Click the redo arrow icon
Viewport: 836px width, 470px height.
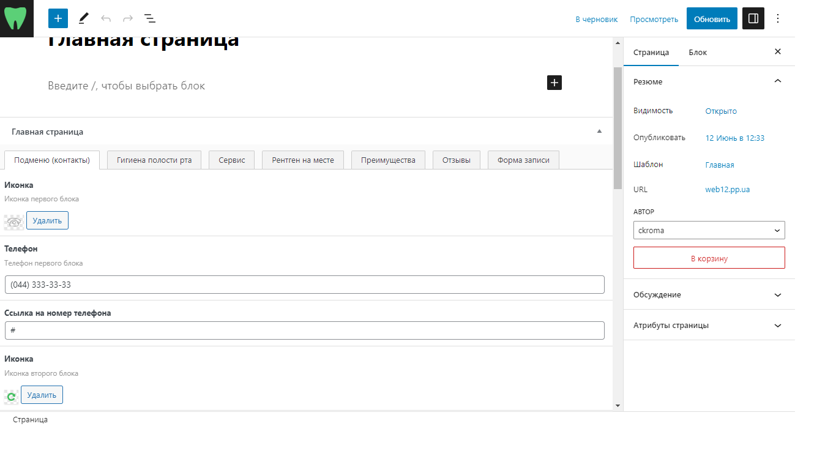pyautogui.click(x=128, y=18)
